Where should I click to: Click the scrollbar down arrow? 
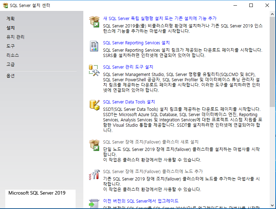coord(272,205)
